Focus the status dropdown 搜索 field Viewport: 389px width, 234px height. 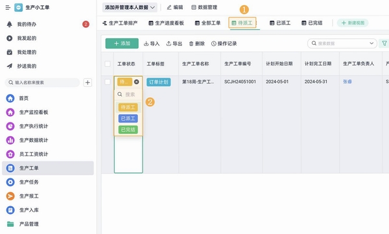pyautogui.click(x=128, y=95)
